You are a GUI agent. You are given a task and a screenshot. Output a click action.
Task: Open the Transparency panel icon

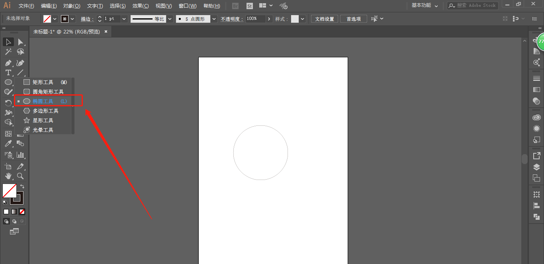pos(536,101)
